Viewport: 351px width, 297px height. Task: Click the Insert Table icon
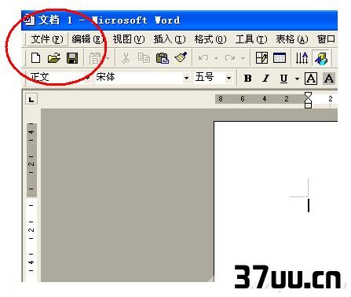coord(280,58)
